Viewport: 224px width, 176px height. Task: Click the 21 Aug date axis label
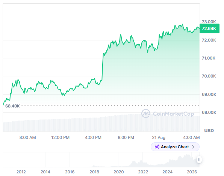click(159, 137)
